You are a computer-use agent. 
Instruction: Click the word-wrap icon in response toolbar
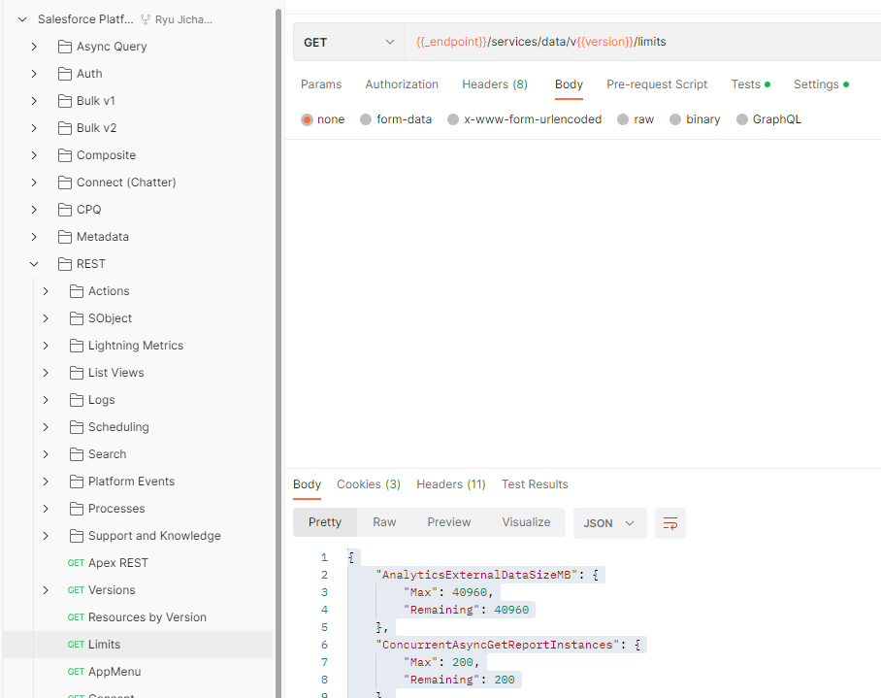pos(670,523)
